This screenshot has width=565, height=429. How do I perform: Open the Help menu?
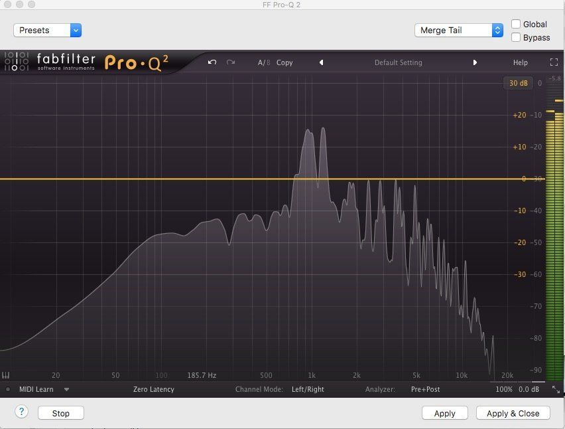click(520, 62)
